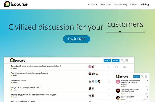The image size is (155, 102).
Task: Go to the Features page
Action: click(x=106, y=4)
